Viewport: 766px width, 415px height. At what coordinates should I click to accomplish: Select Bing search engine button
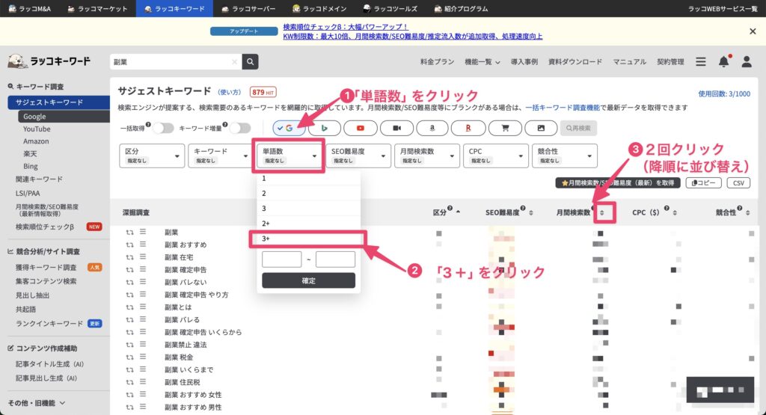click(325, 128)
